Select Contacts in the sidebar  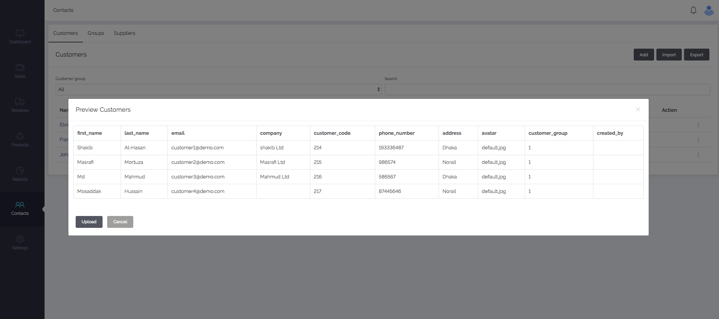pyautogui.click(x=20, y=208)
